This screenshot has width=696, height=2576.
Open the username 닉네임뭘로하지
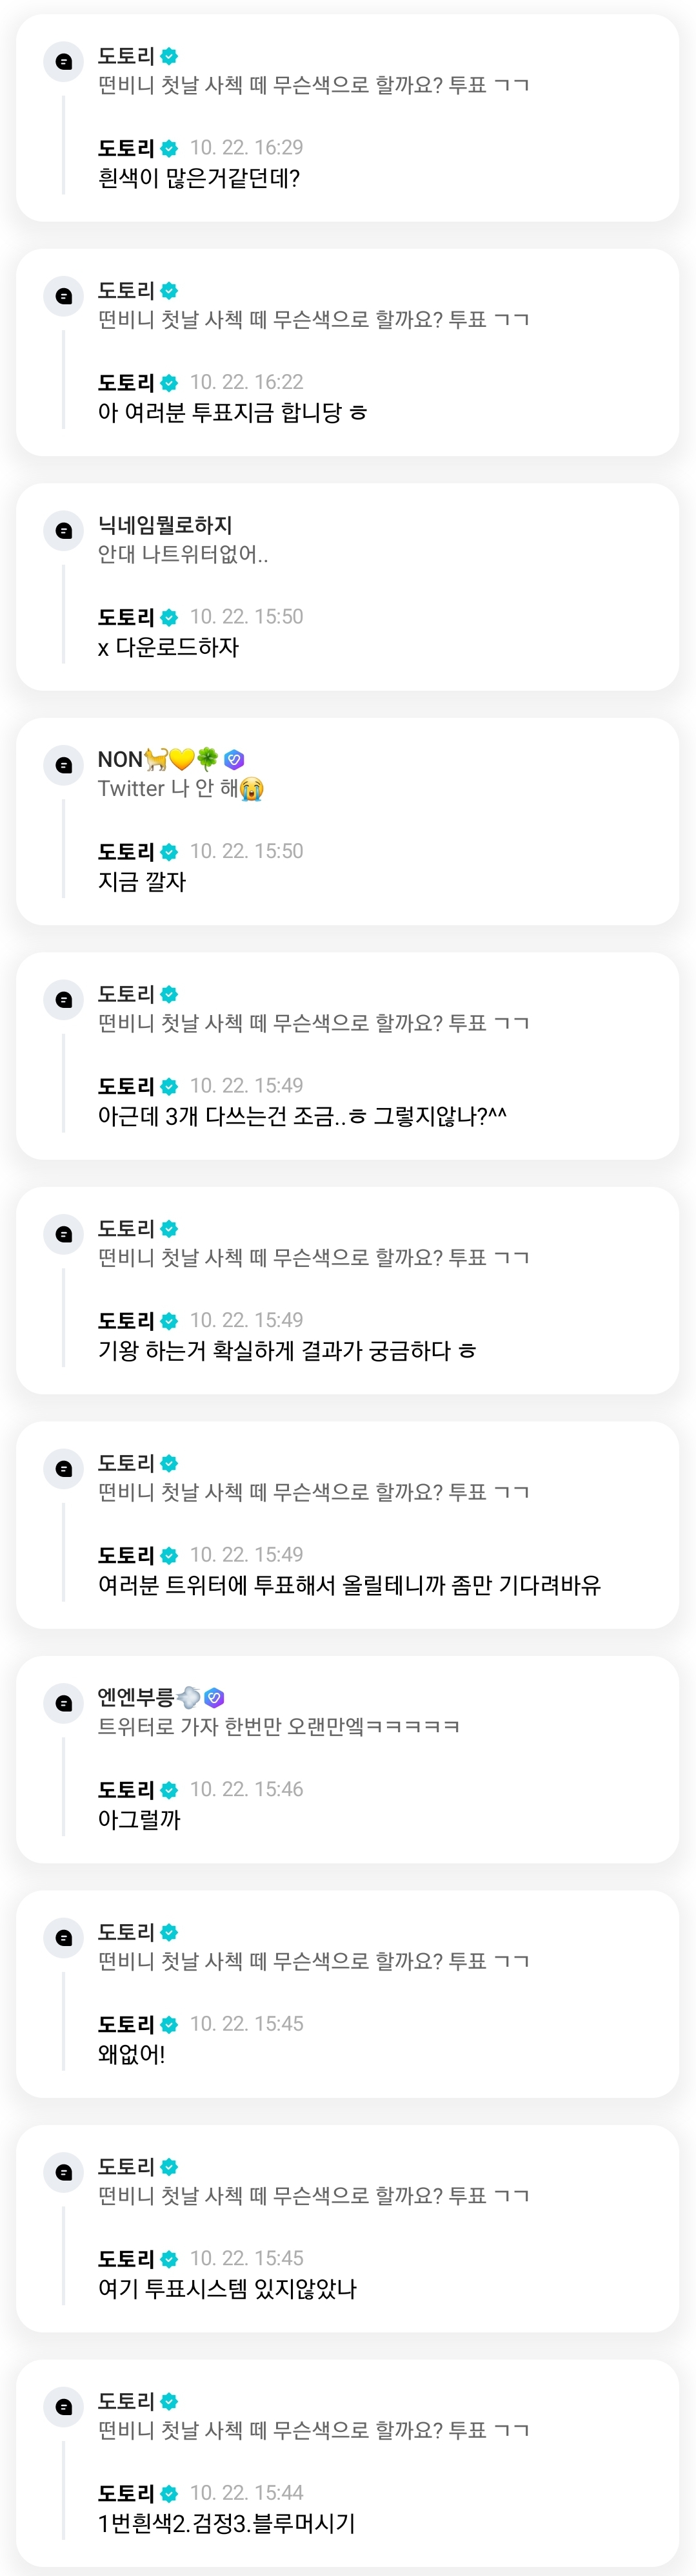point(164,525)
